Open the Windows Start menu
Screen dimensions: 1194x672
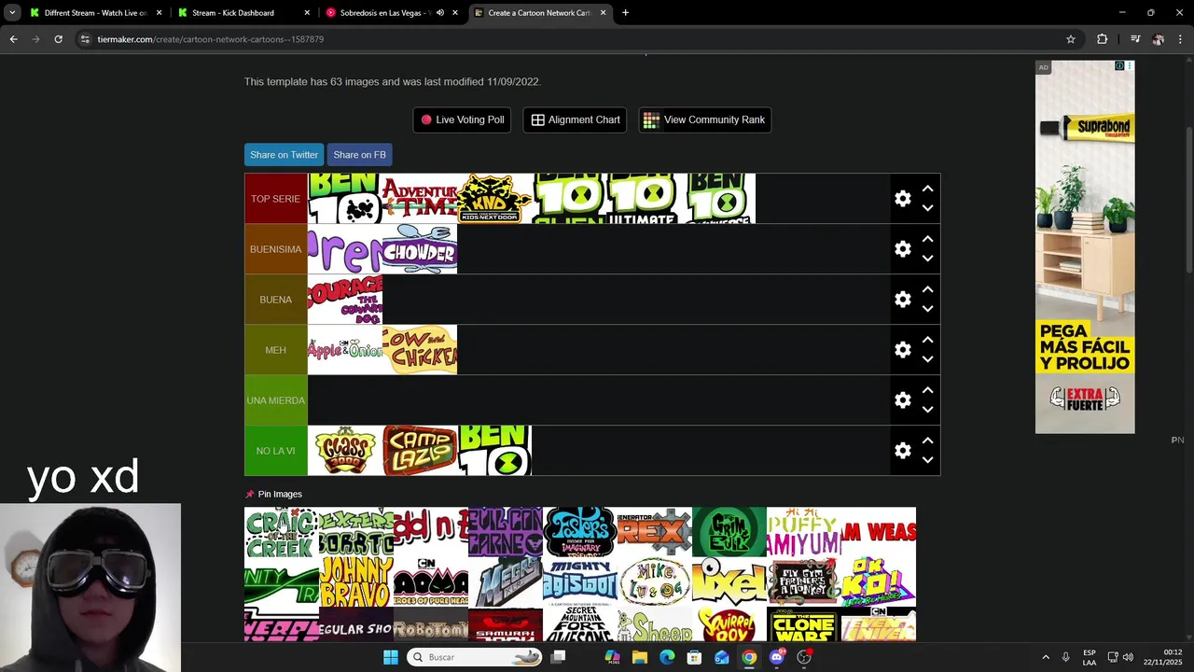[x=391, y=657]
